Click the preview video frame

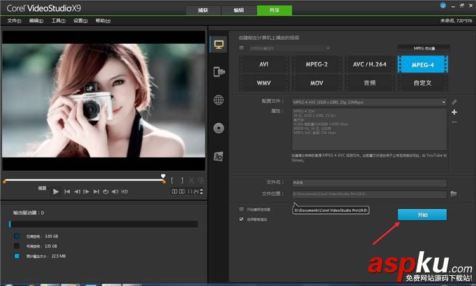click(104, 101)
